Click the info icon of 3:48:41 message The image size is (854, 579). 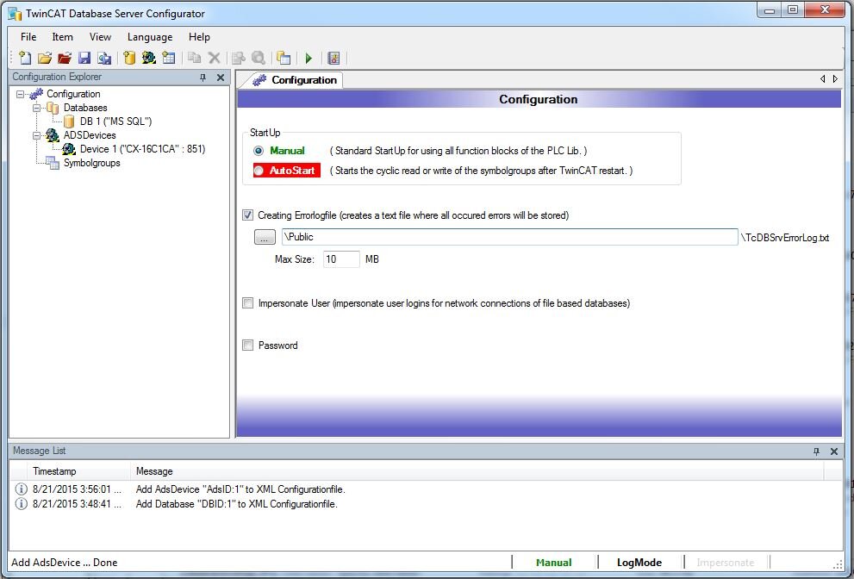coord(21,503)
